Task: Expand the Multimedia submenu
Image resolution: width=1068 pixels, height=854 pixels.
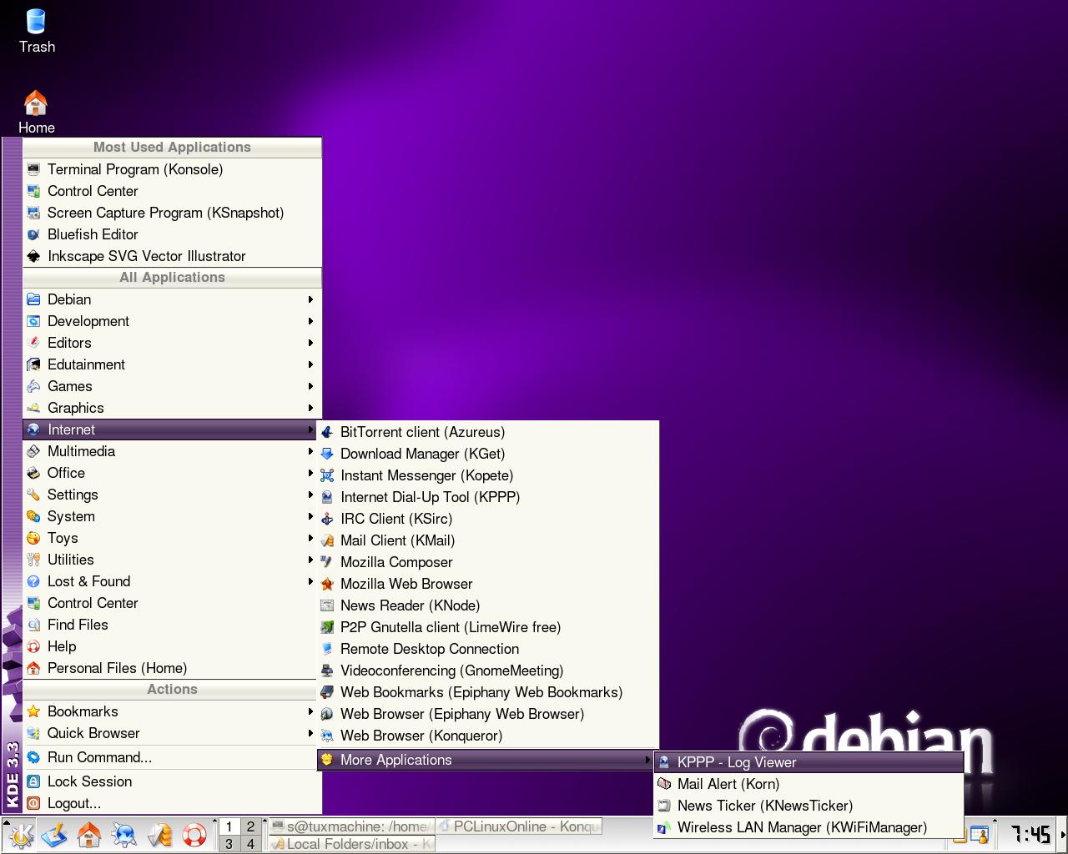Action: pyautogui.click(x=171, y=451)
